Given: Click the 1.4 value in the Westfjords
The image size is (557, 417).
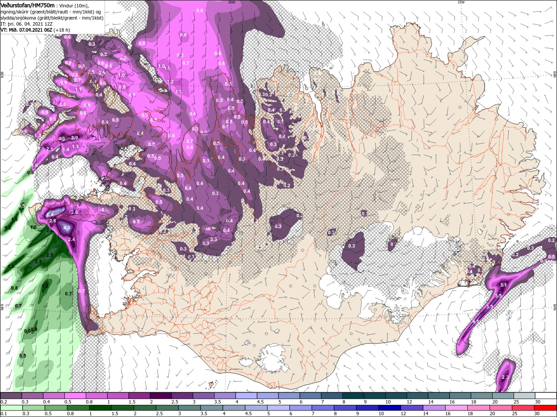Looking at the screenshot, I should [66, 149].
